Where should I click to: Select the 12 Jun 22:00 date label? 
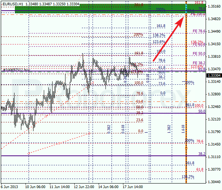coord(84,187)
